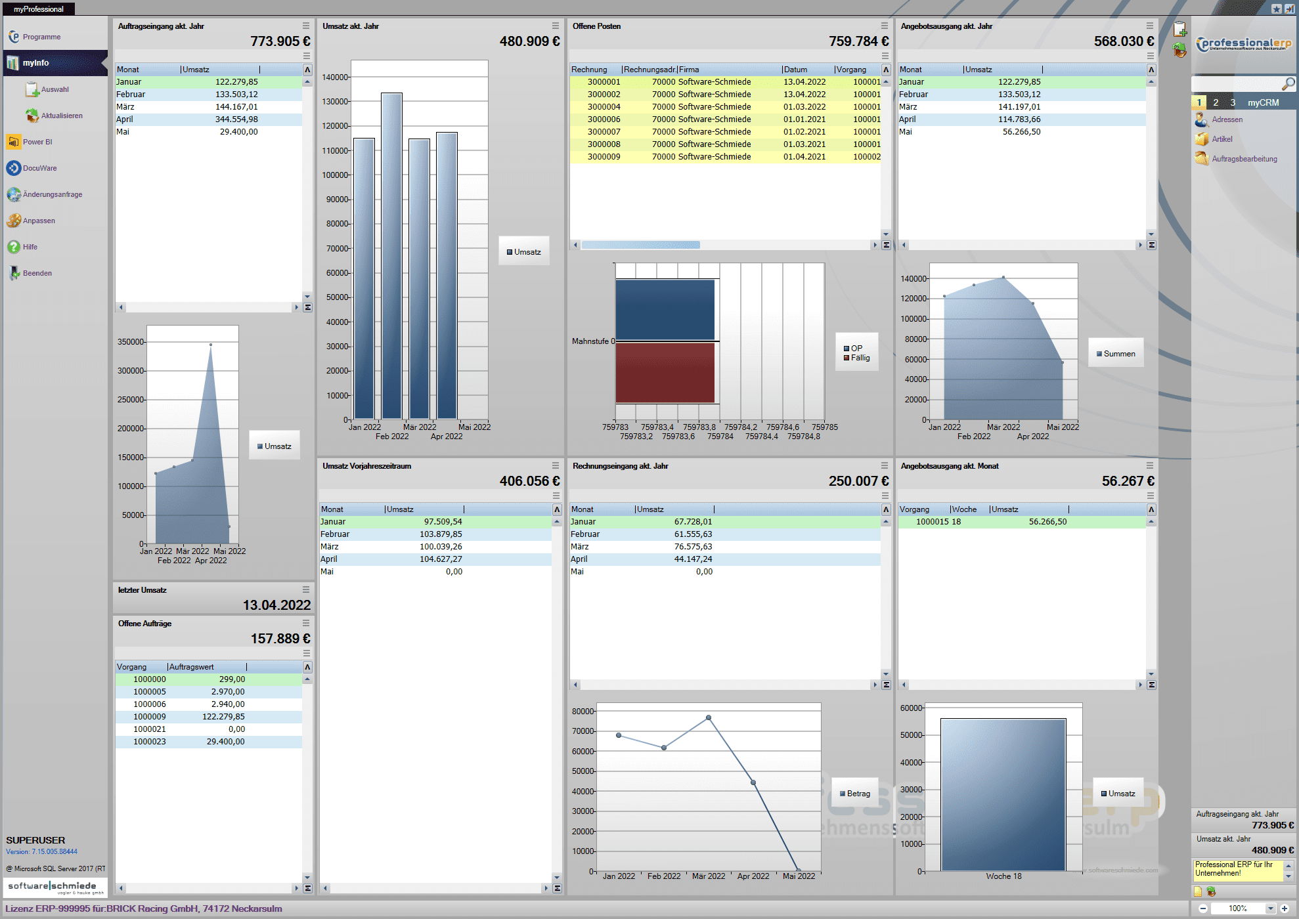Click the sum icon under Offene Aufträge table
This screenshot has height=919, width=1299.
pyautogui.click(x=307, y=888)
